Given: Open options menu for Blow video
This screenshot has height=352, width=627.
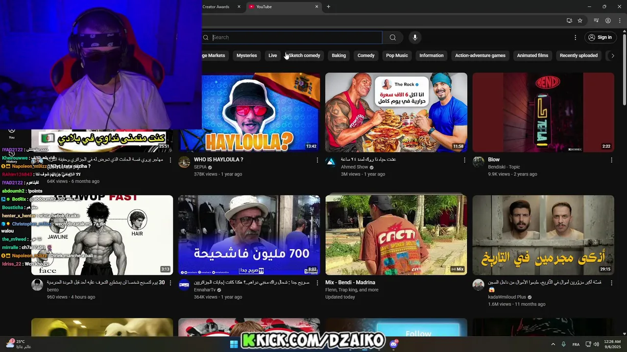Looking at the screenshot, I should click(611, 160).
